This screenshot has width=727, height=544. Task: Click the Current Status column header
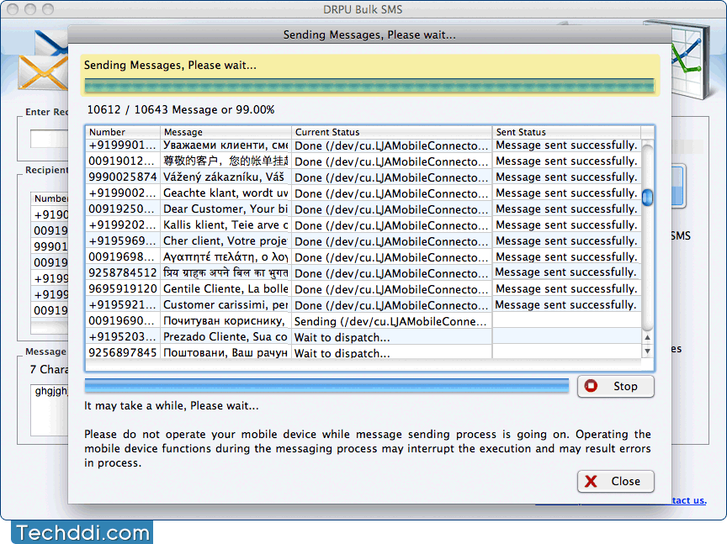(x=392, y=132)
